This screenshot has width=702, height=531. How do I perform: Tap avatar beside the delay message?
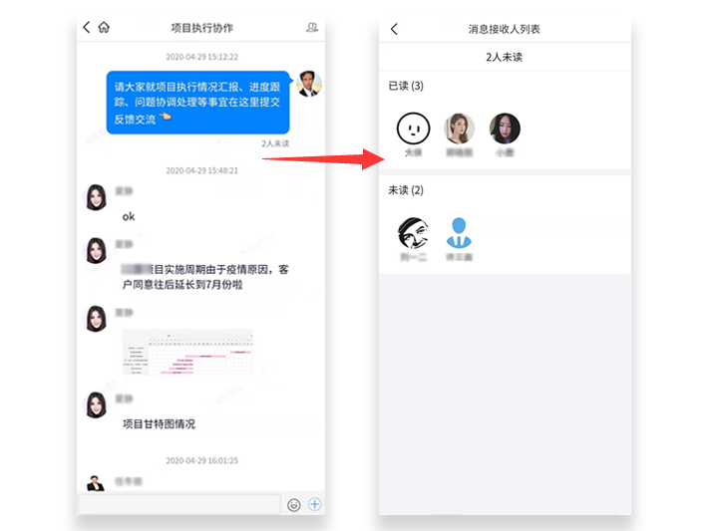(x=96, y=250)
